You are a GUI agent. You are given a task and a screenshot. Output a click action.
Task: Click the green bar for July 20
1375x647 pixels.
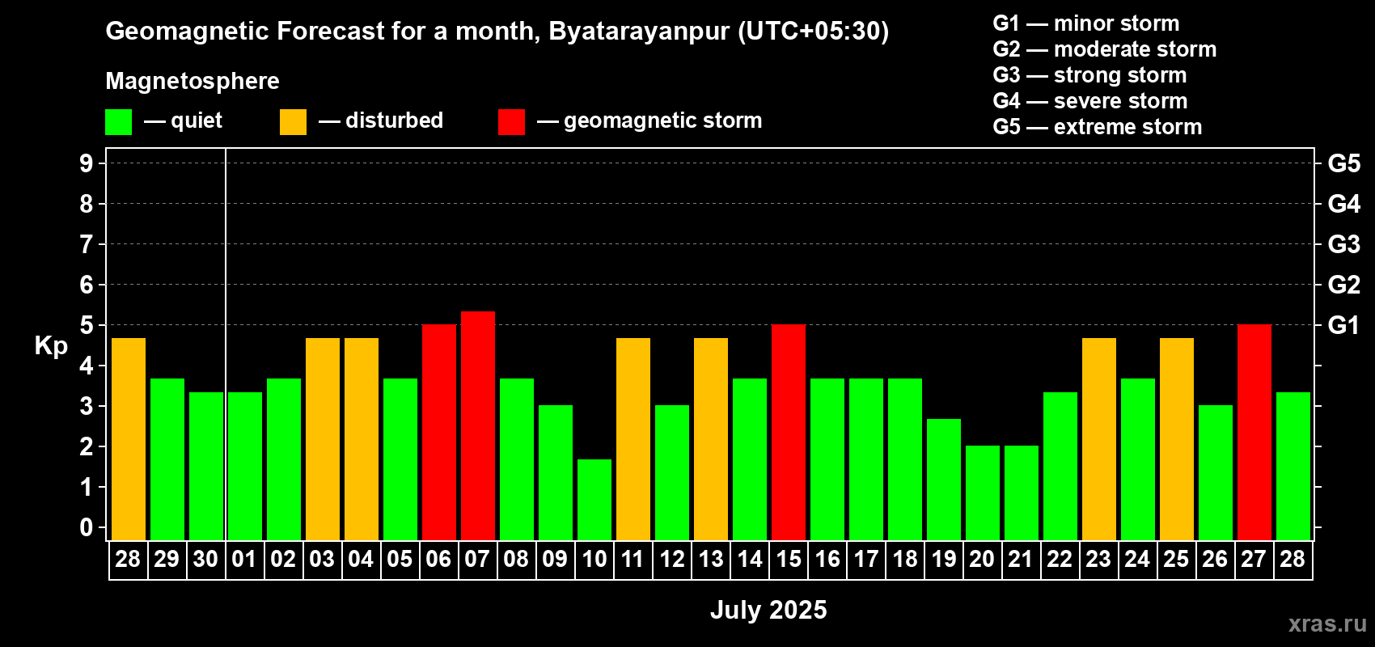[x=983, y=493]
